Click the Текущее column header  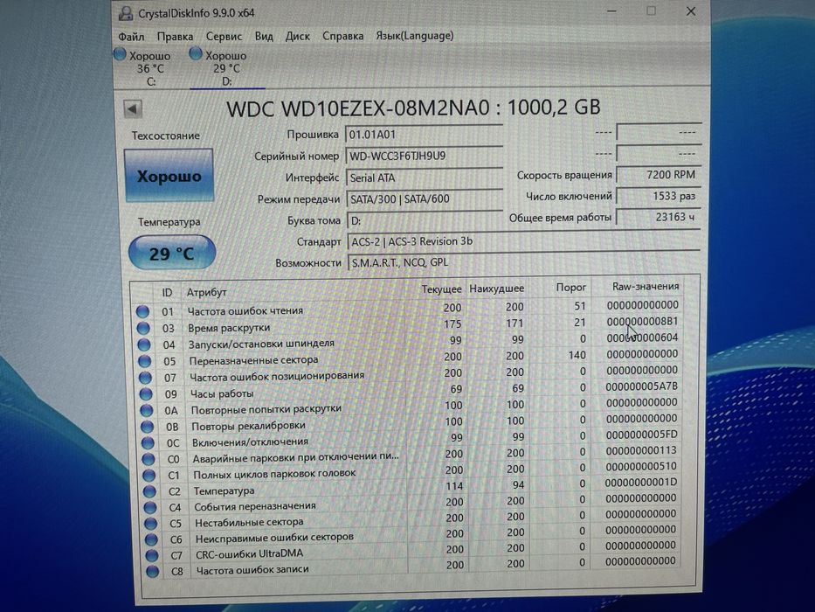[441, 289]
